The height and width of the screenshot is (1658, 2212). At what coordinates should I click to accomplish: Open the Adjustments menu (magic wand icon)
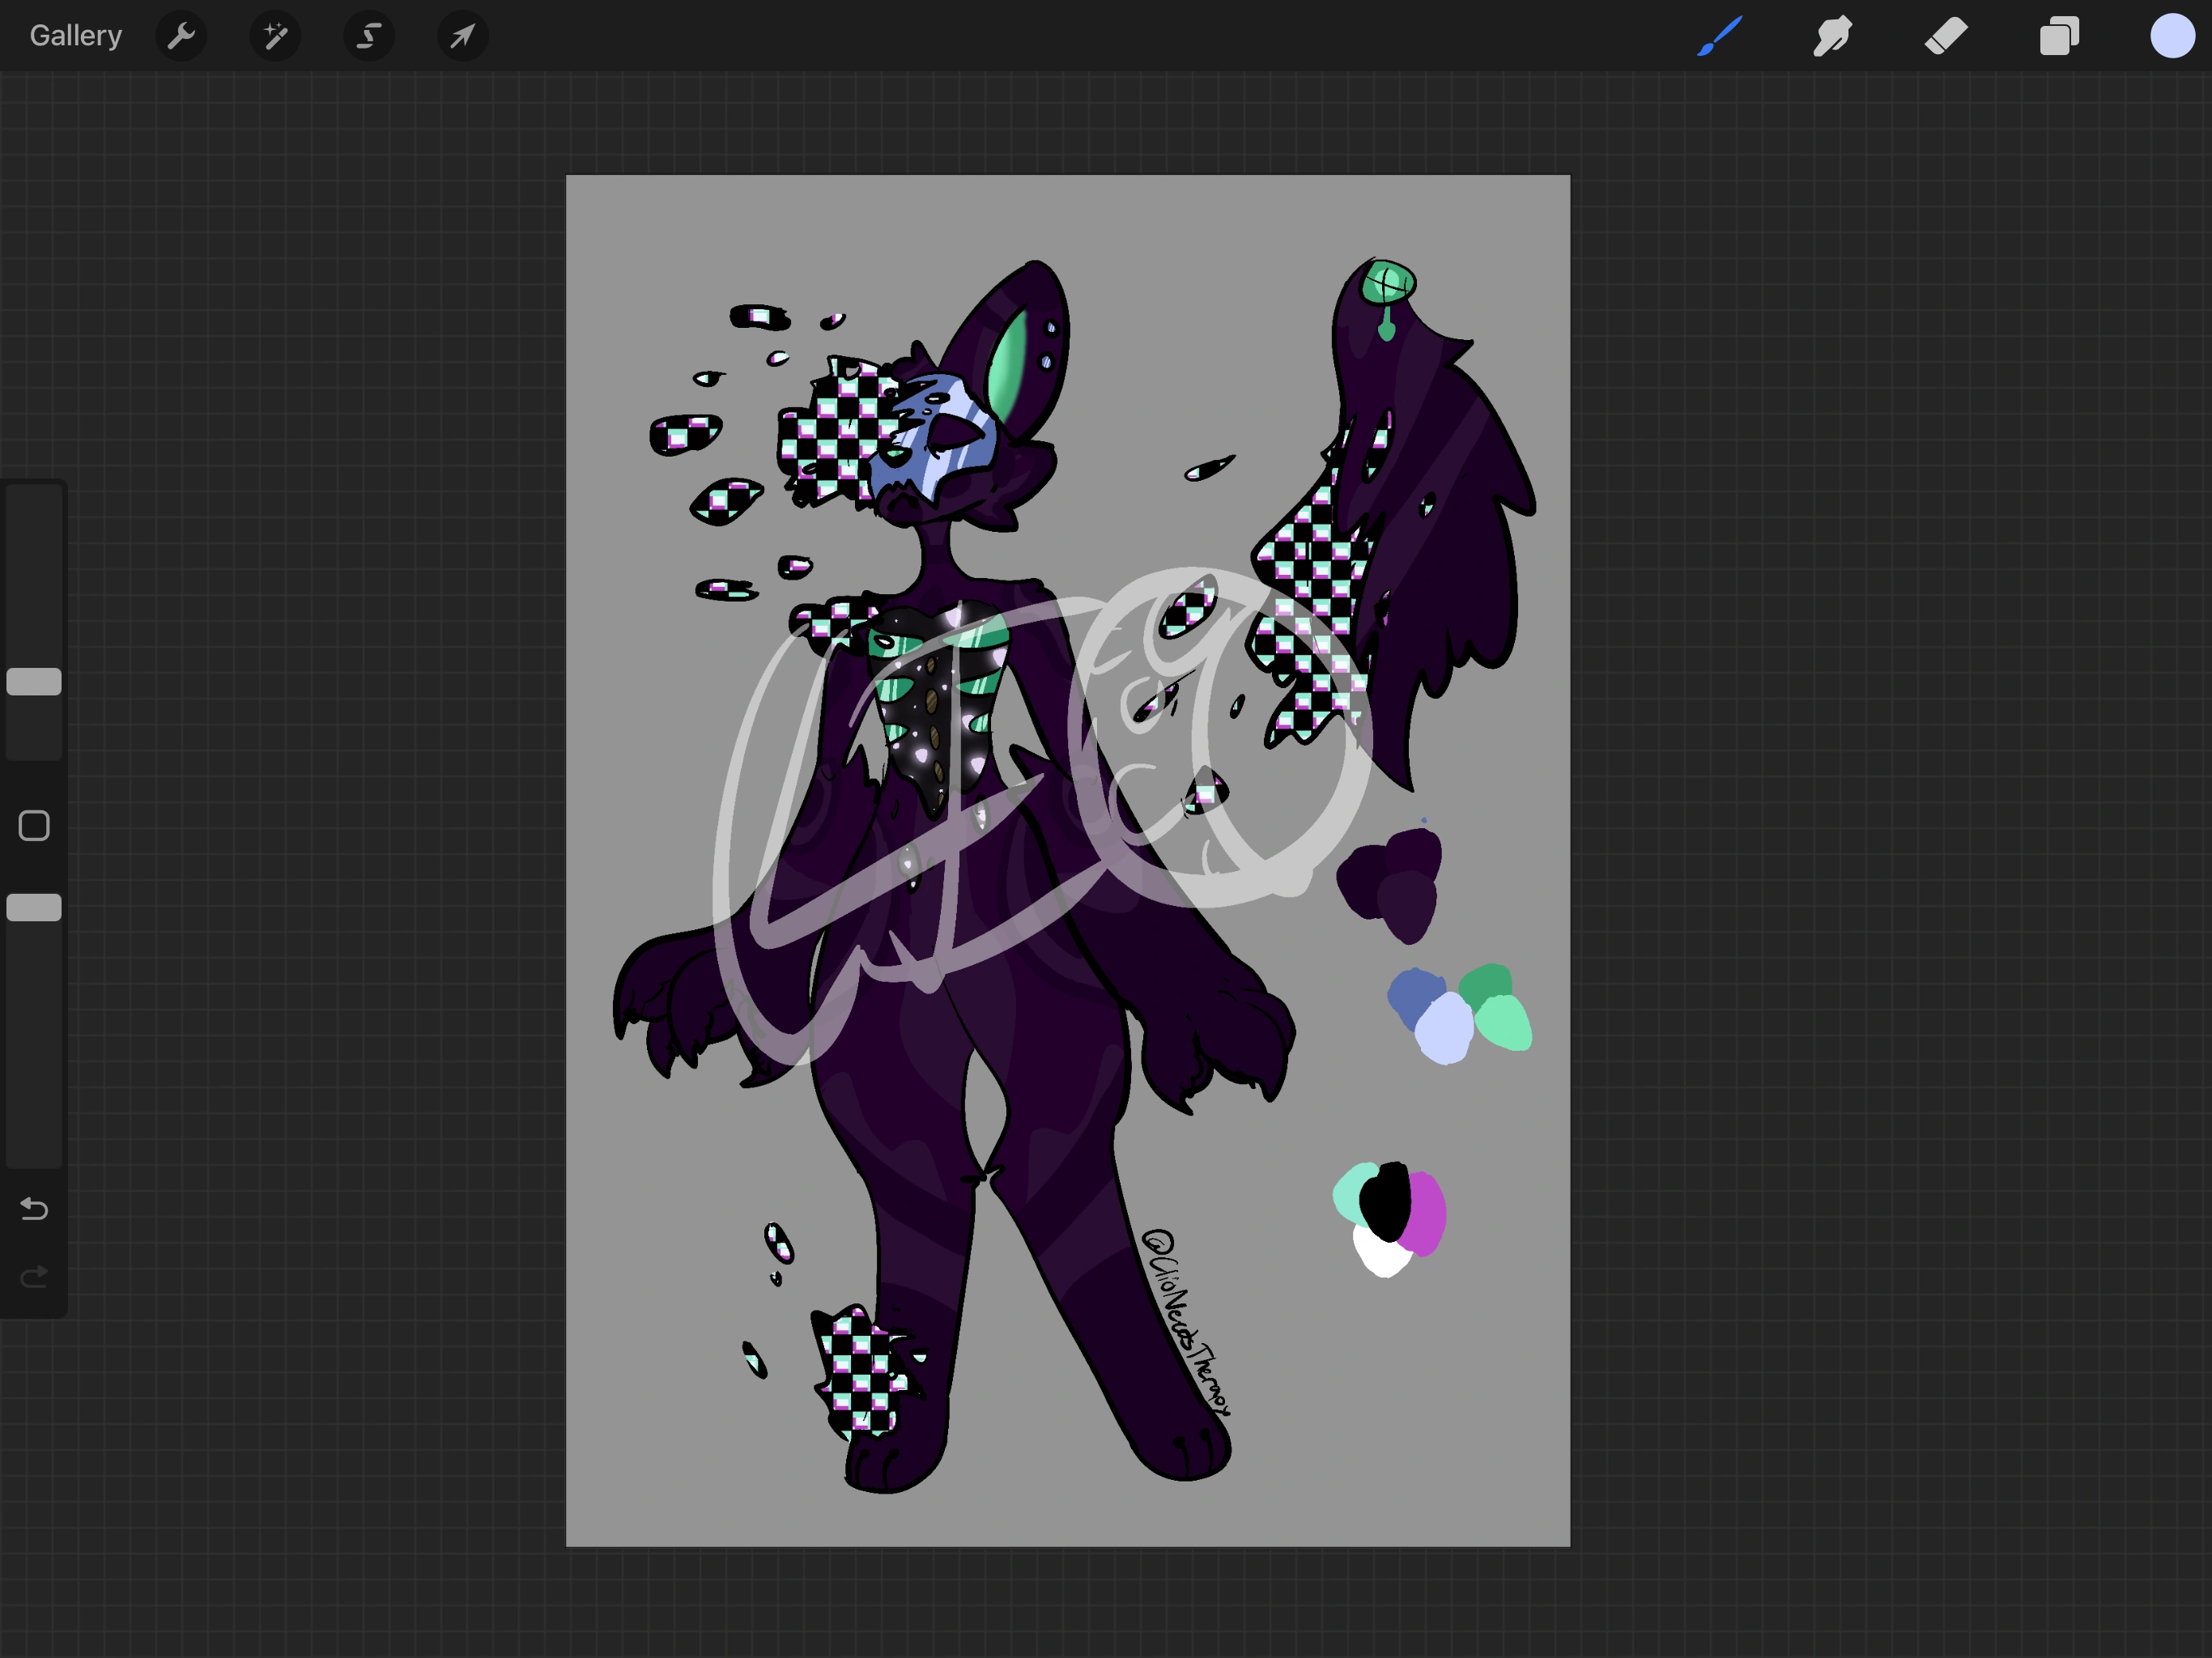[274, 36]
